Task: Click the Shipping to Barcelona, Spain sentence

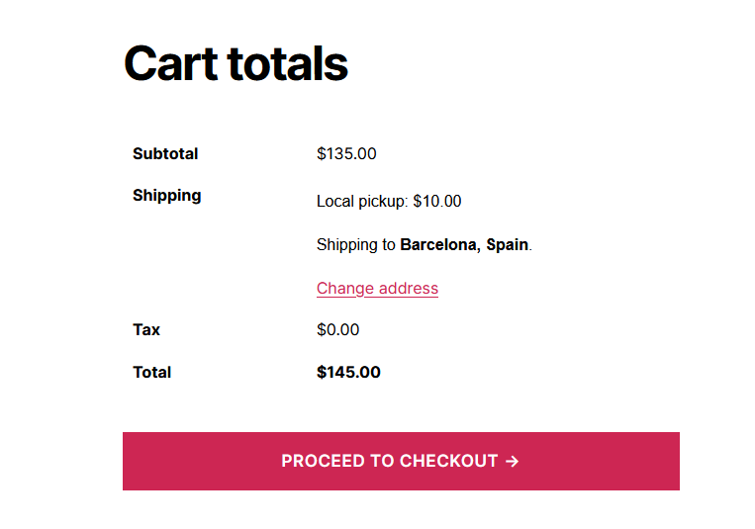Action: click(x=425, y=244)
